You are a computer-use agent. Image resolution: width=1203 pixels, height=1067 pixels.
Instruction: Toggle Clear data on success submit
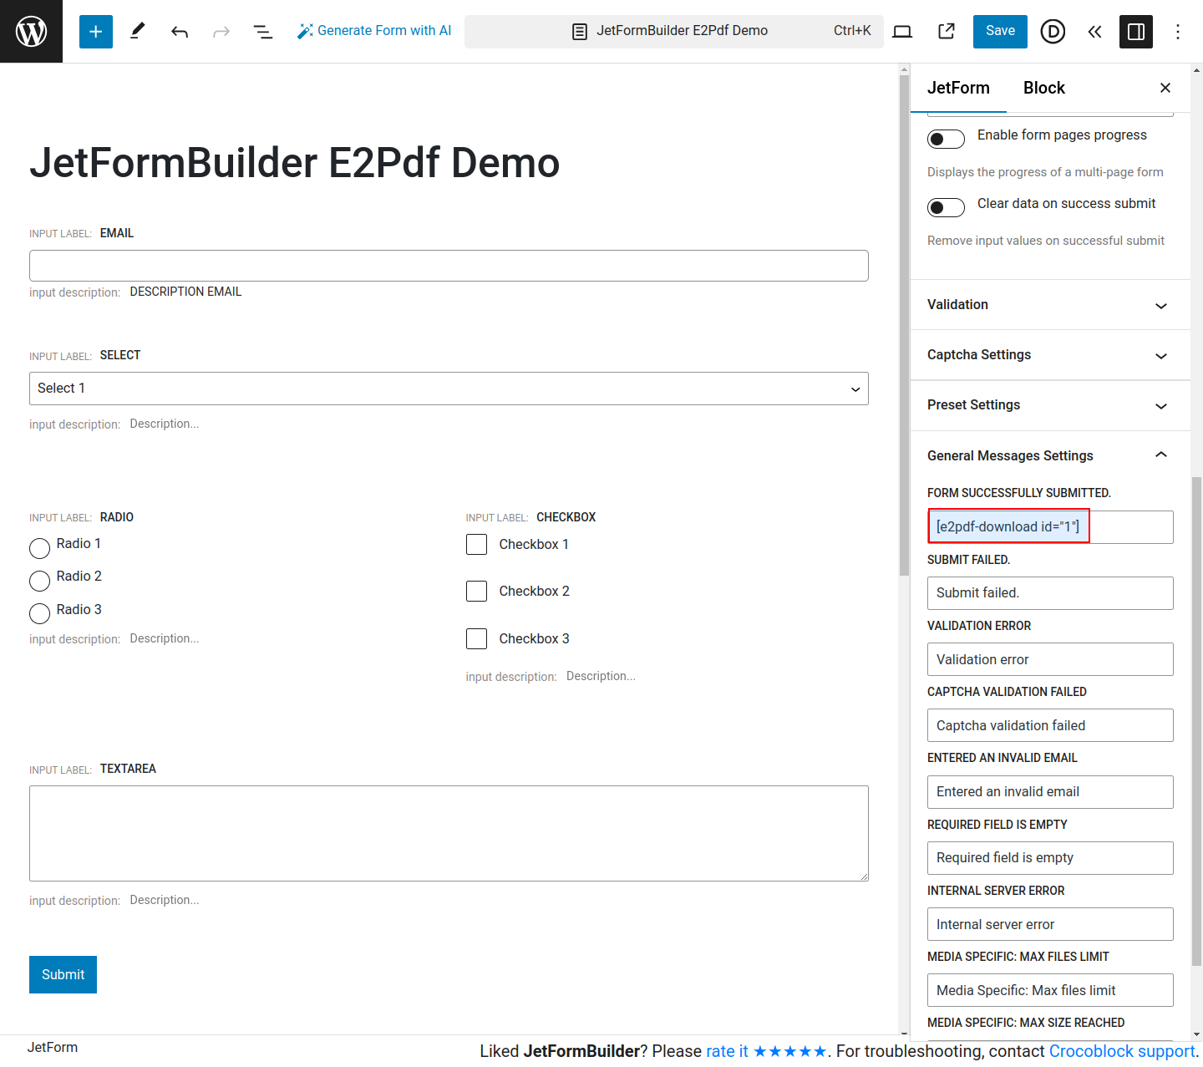point(946,207)
